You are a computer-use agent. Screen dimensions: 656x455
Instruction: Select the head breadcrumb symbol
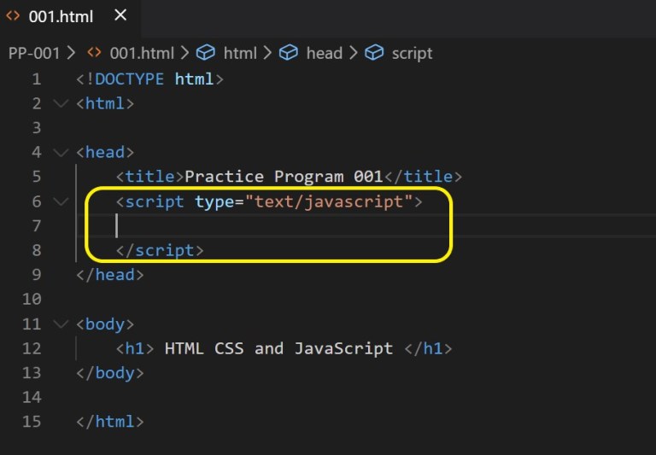pos(325,53)
